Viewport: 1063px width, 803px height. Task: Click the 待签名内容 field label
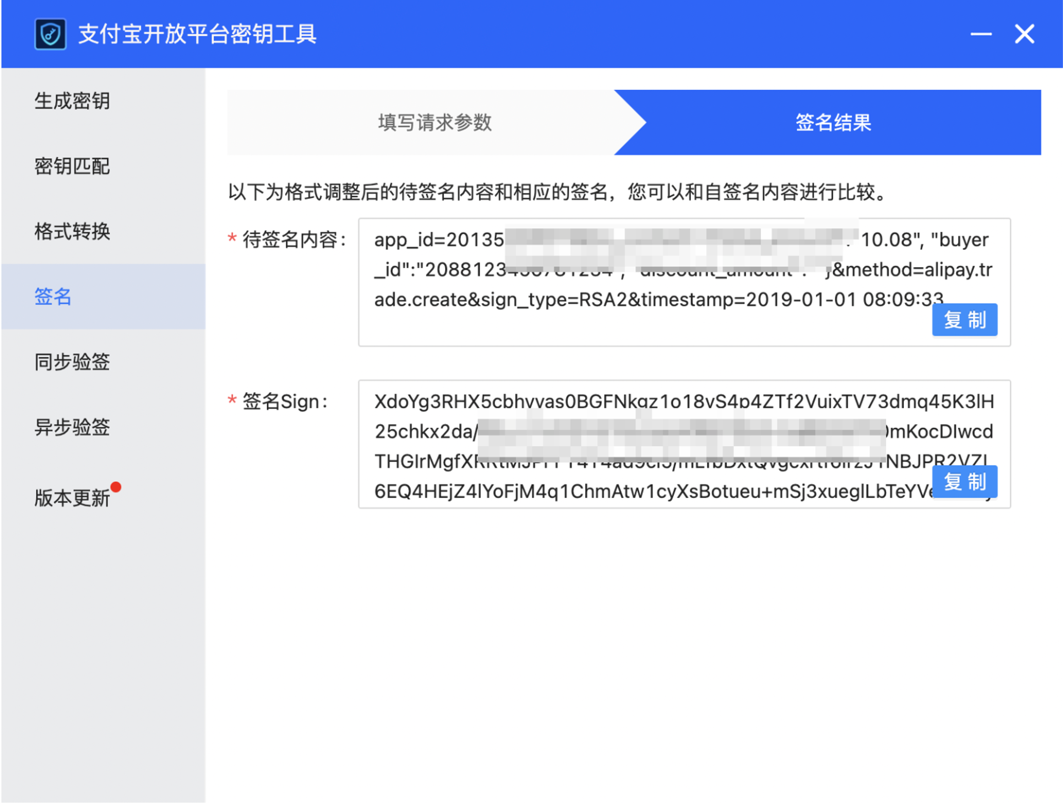294,240
